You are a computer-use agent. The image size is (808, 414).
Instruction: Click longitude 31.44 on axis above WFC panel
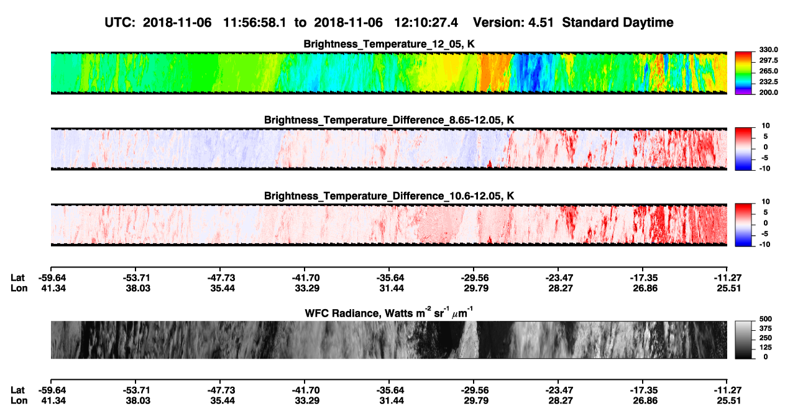click(390, 288)
